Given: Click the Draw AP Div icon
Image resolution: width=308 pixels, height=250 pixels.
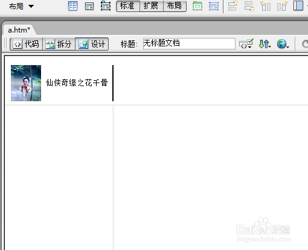Looking at the screenshot, I should click(x=106, y=6).
